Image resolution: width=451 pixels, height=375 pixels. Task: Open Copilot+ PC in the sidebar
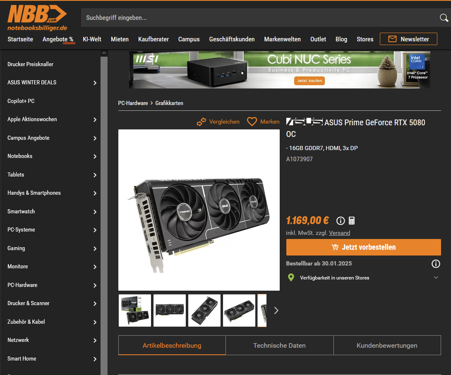coord(21,101)
